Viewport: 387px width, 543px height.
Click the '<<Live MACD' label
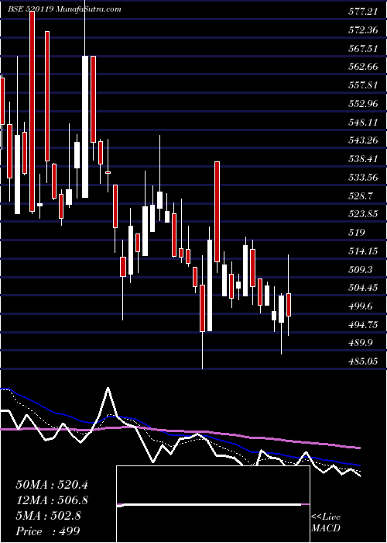point(326,523)
